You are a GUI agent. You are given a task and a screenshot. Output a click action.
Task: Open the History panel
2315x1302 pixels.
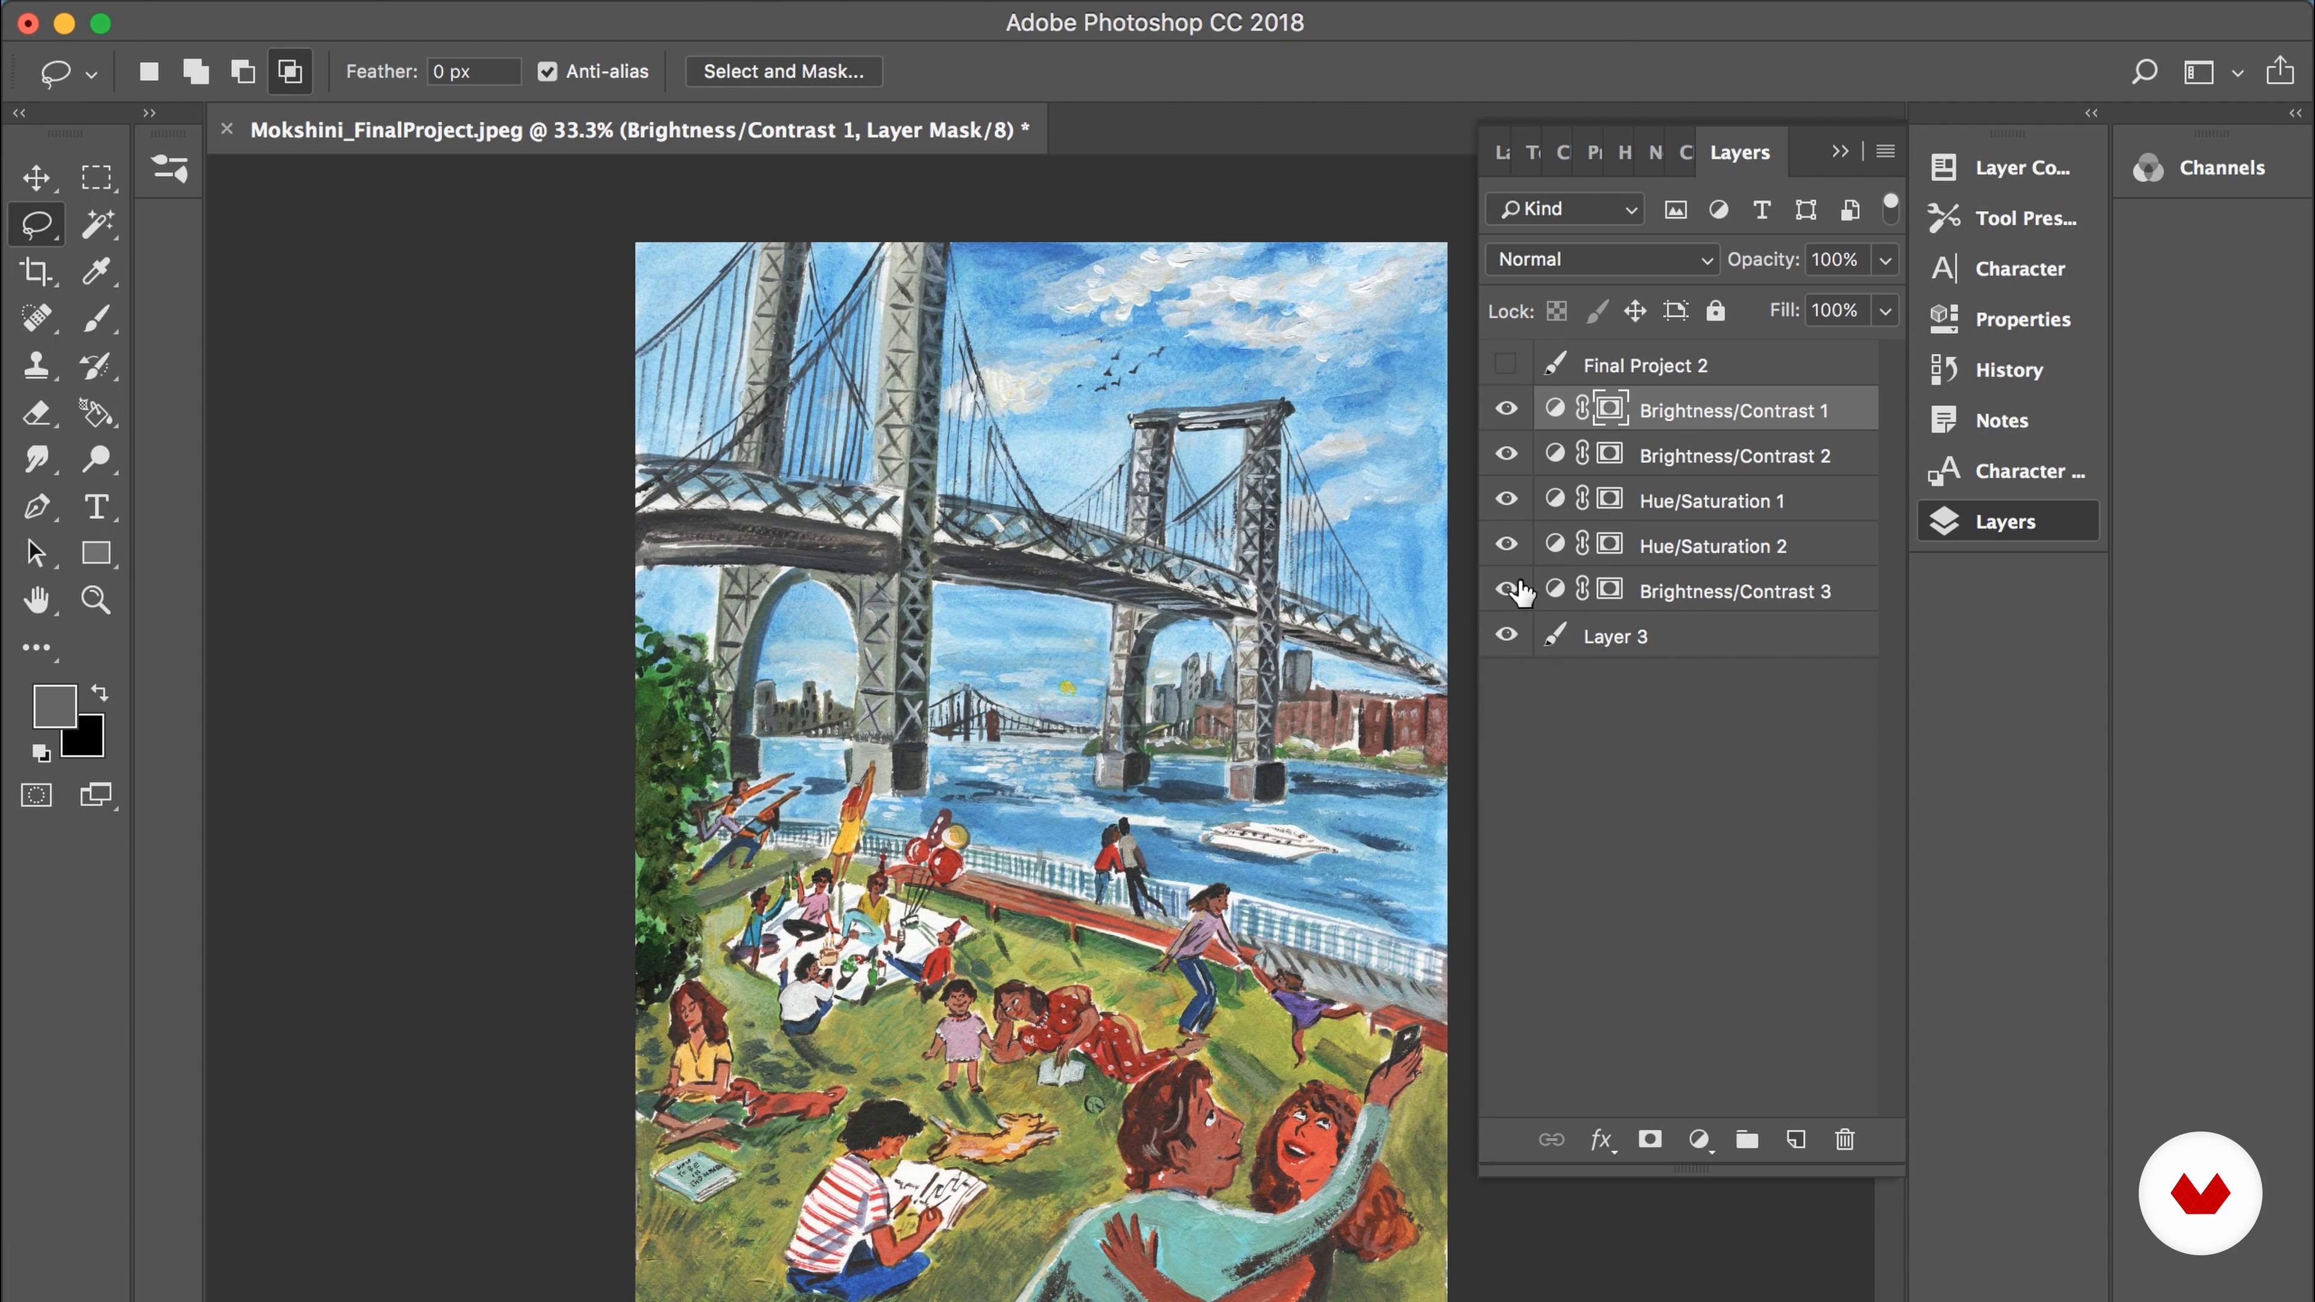[x=2008, y=370]
